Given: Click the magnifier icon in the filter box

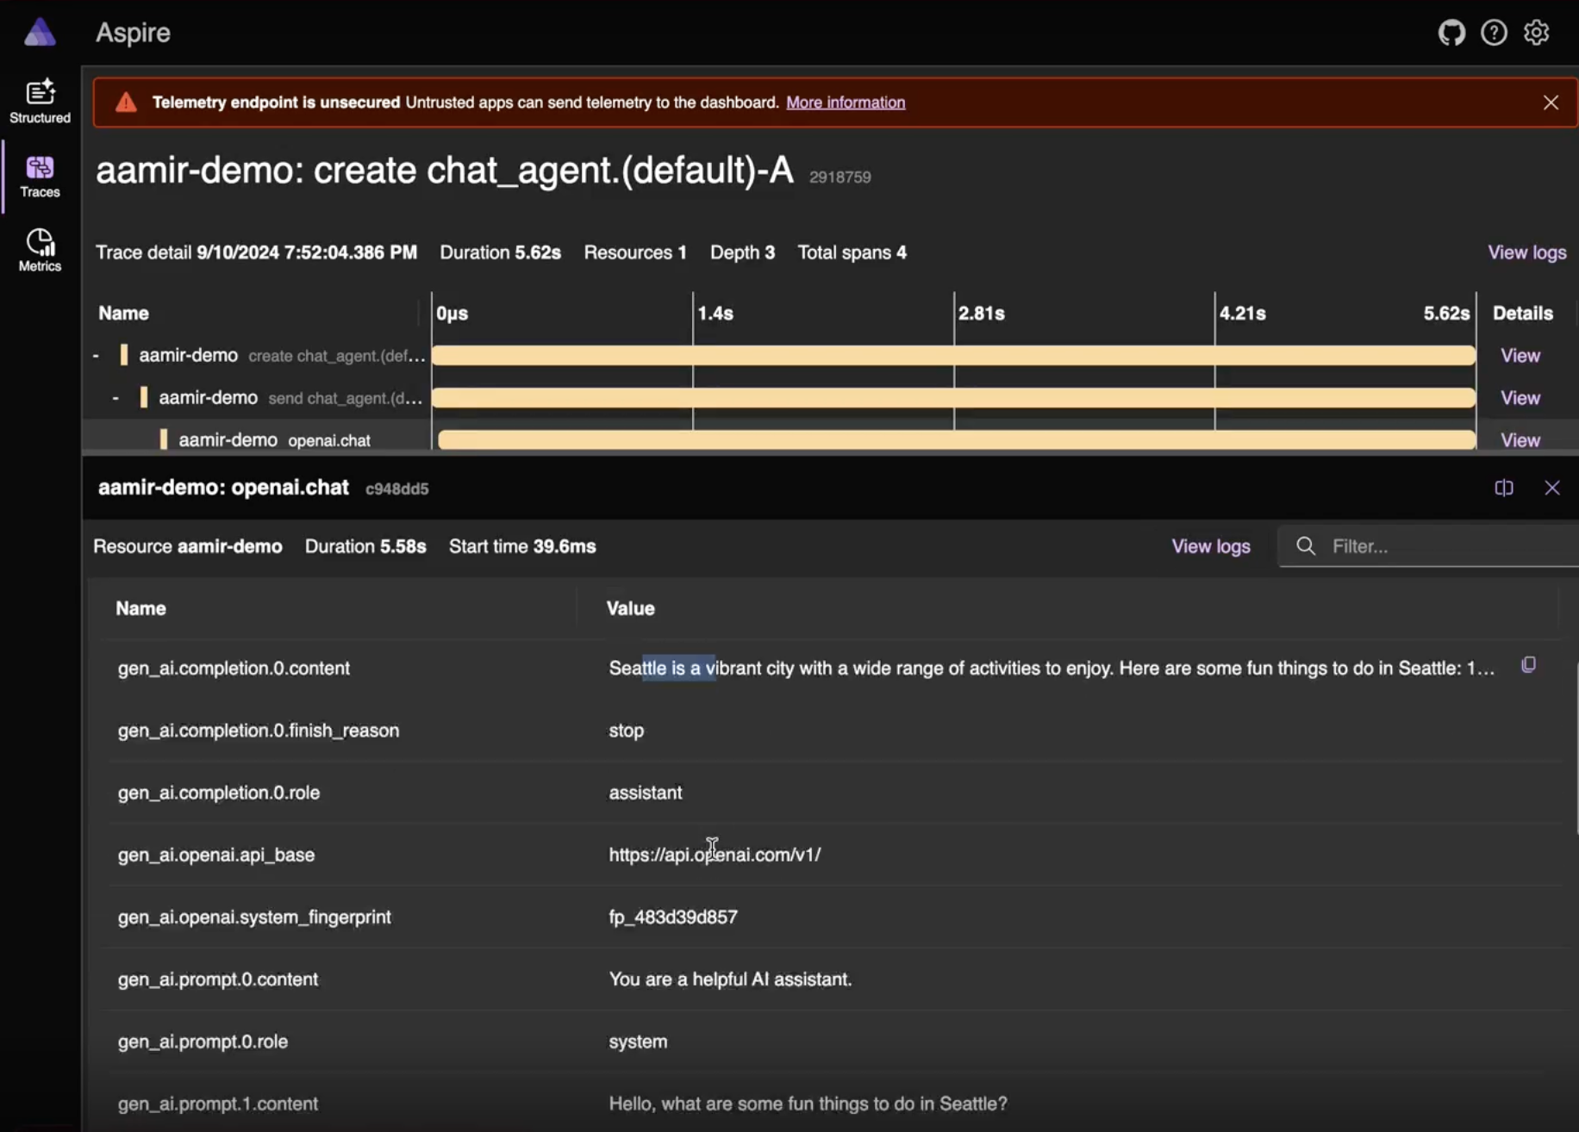Looking at the screenshot, I should click(1306, 546).
